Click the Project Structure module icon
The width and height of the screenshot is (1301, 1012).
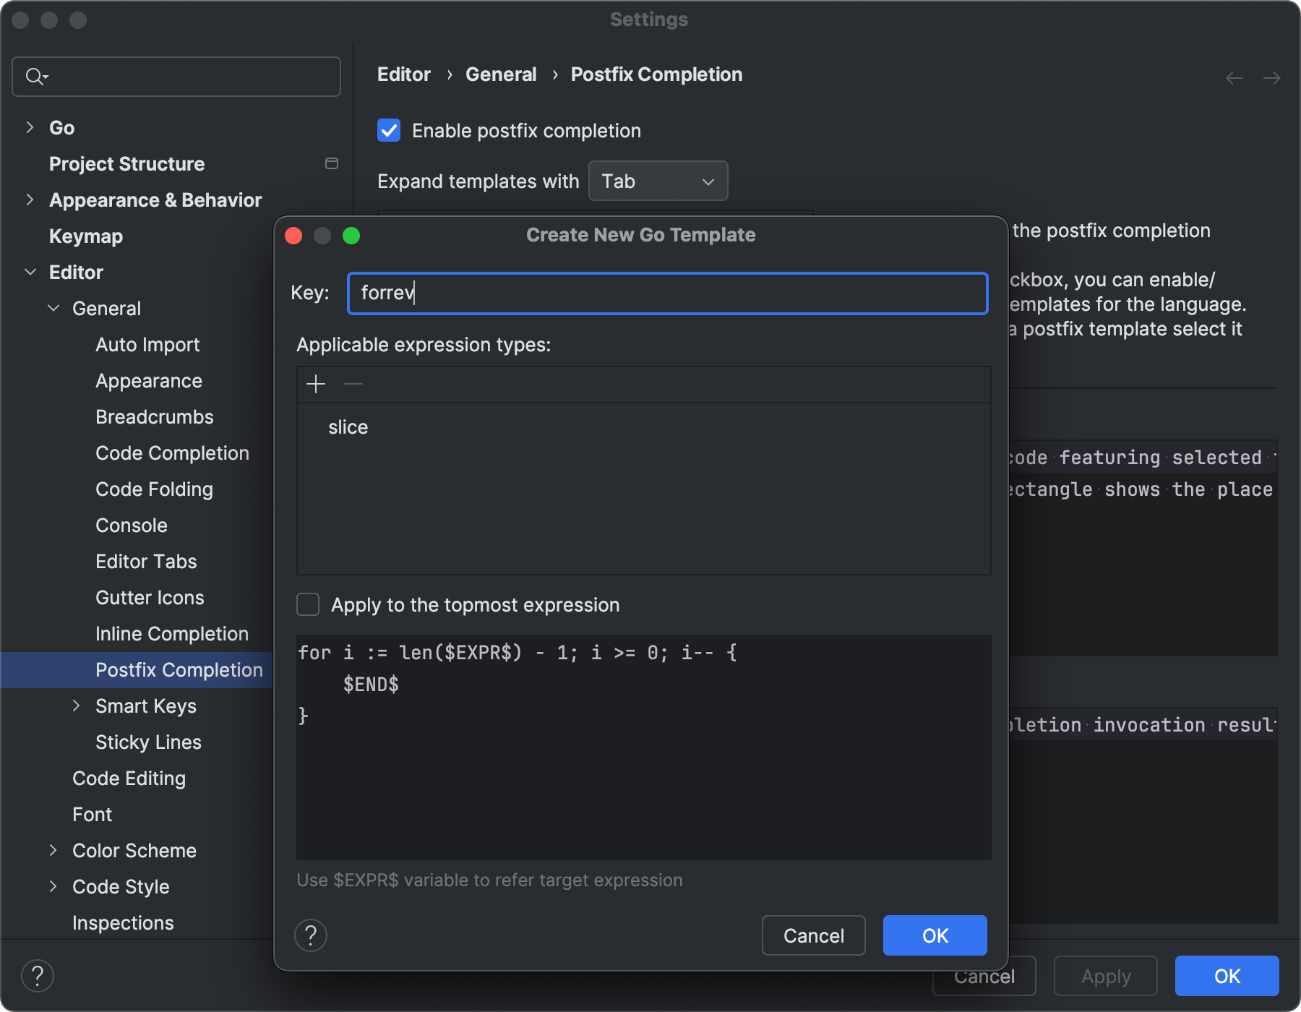[x=332, y=163]
